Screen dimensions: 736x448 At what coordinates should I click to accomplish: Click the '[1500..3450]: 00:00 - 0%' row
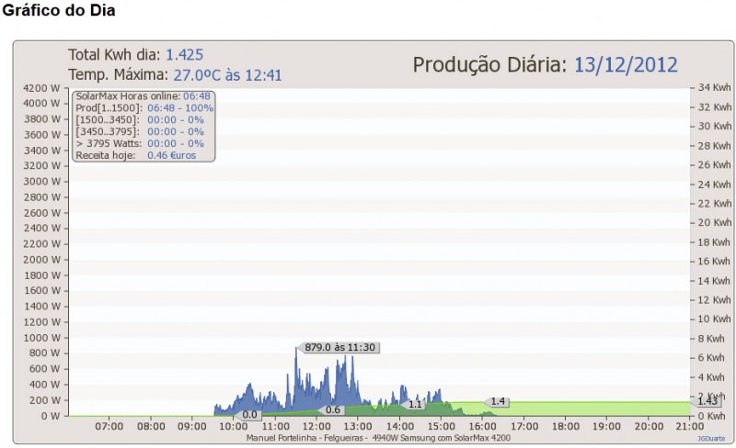point(140,120)
